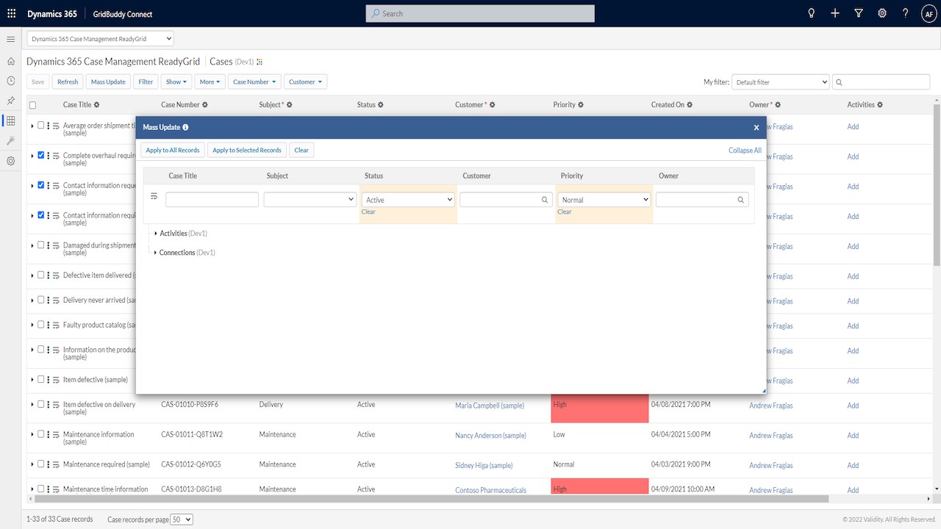Open advanced find funnel icon in top bar
Screen dimensions: 941x529
(859, 13)
